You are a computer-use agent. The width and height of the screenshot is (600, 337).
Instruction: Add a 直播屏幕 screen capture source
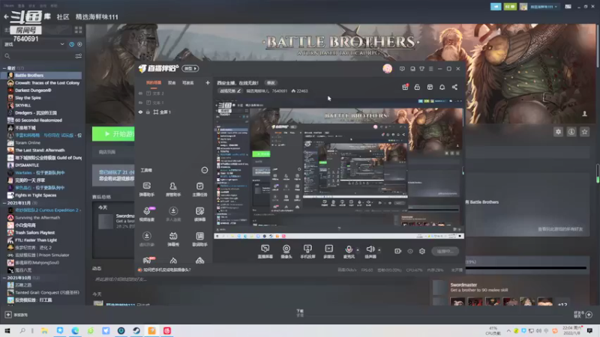click(265, 252)
